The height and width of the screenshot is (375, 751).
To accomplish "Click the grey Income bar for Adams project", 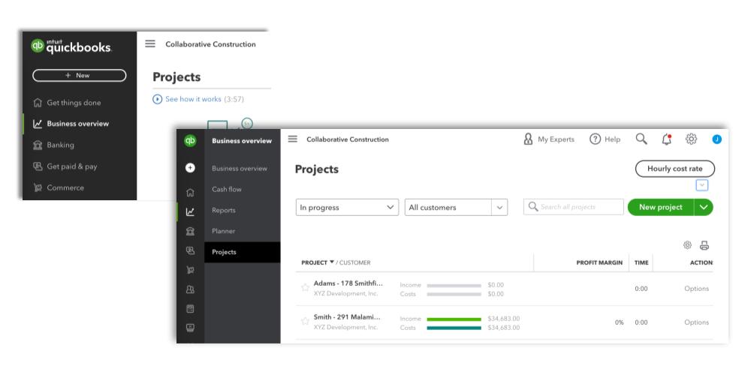I will tap(454, 286).
